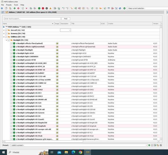Screen dimensions: 168x155
Task: Click the green circle icon before selection dropdown
Action: [x=124, y=8]
